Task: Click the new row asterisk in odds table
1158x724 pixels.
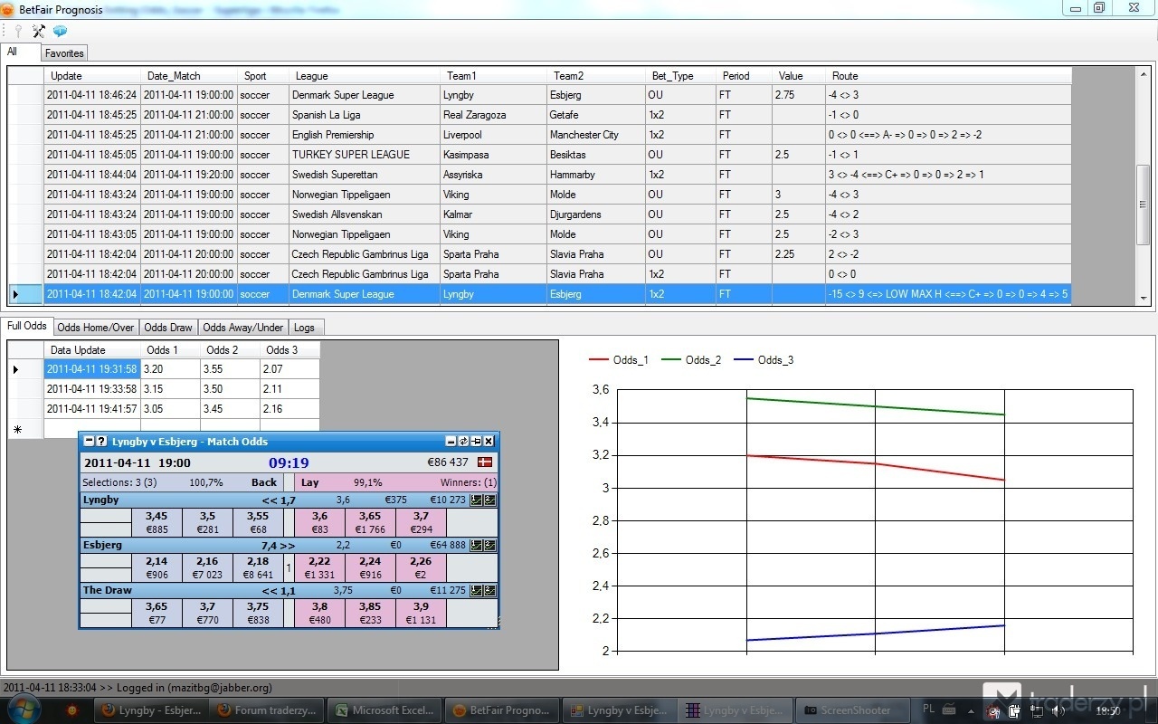Action: point(17,430)
